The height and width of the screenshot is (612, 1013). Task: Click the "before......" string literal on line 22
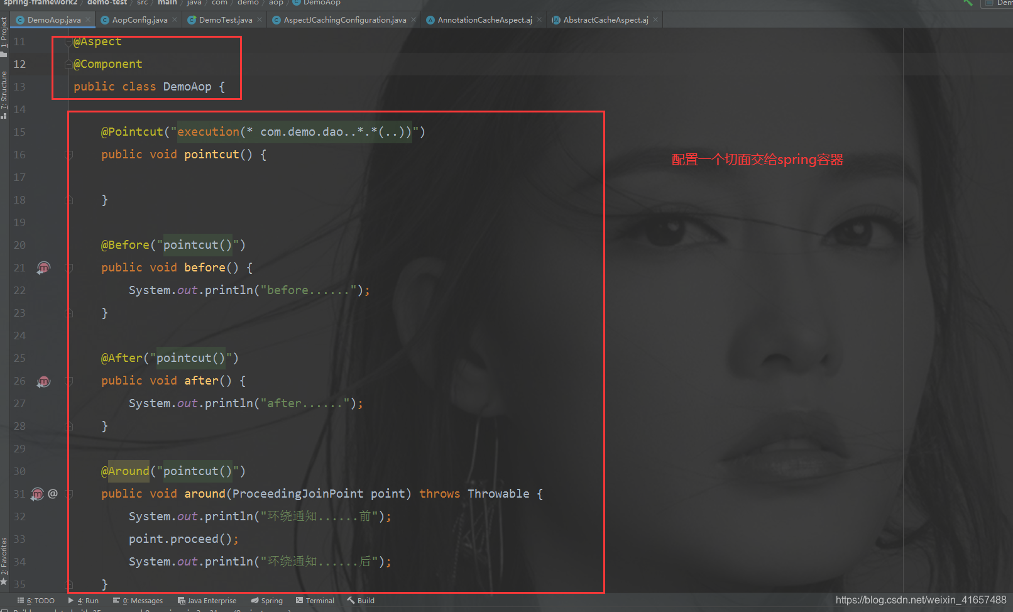(x=309, y=290)
